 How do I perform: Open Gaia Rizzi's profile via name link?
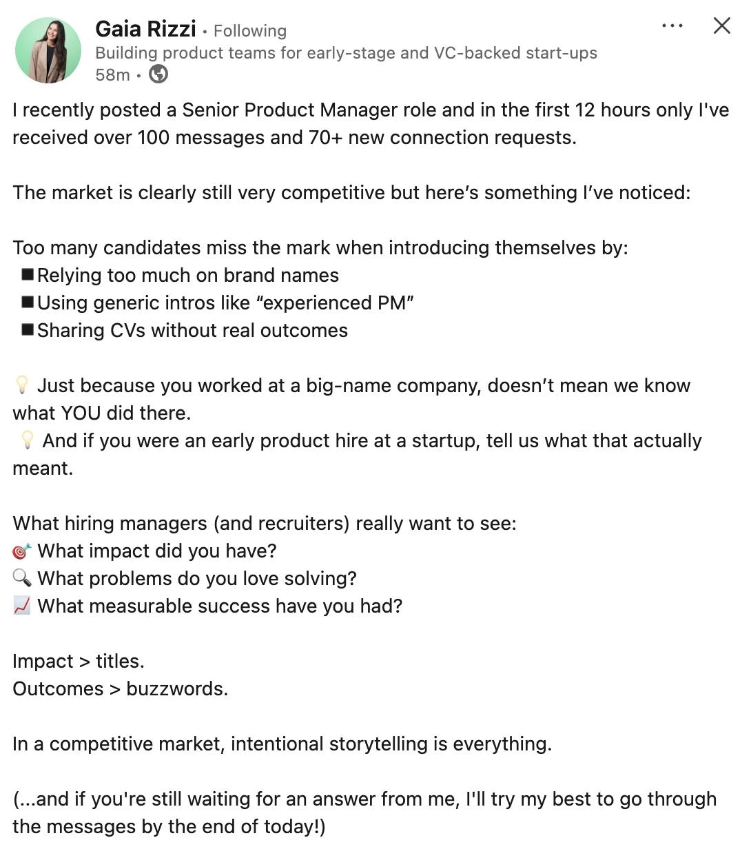145,29
